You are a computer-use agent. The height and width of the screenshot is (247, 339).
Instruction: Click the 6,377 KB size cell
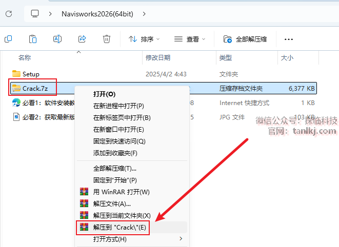(x=302, y=88)
